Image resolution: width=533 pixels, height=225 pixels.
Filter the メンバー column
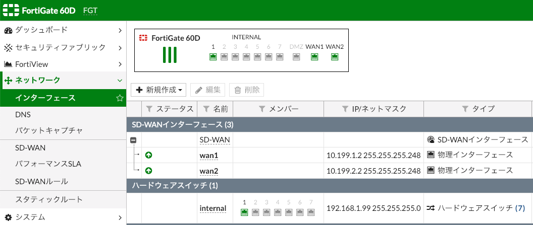[262, 109]
